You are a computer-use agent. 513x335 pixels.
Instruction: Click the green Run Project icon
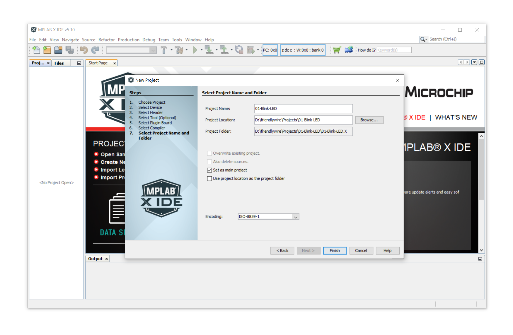point(195,50)
